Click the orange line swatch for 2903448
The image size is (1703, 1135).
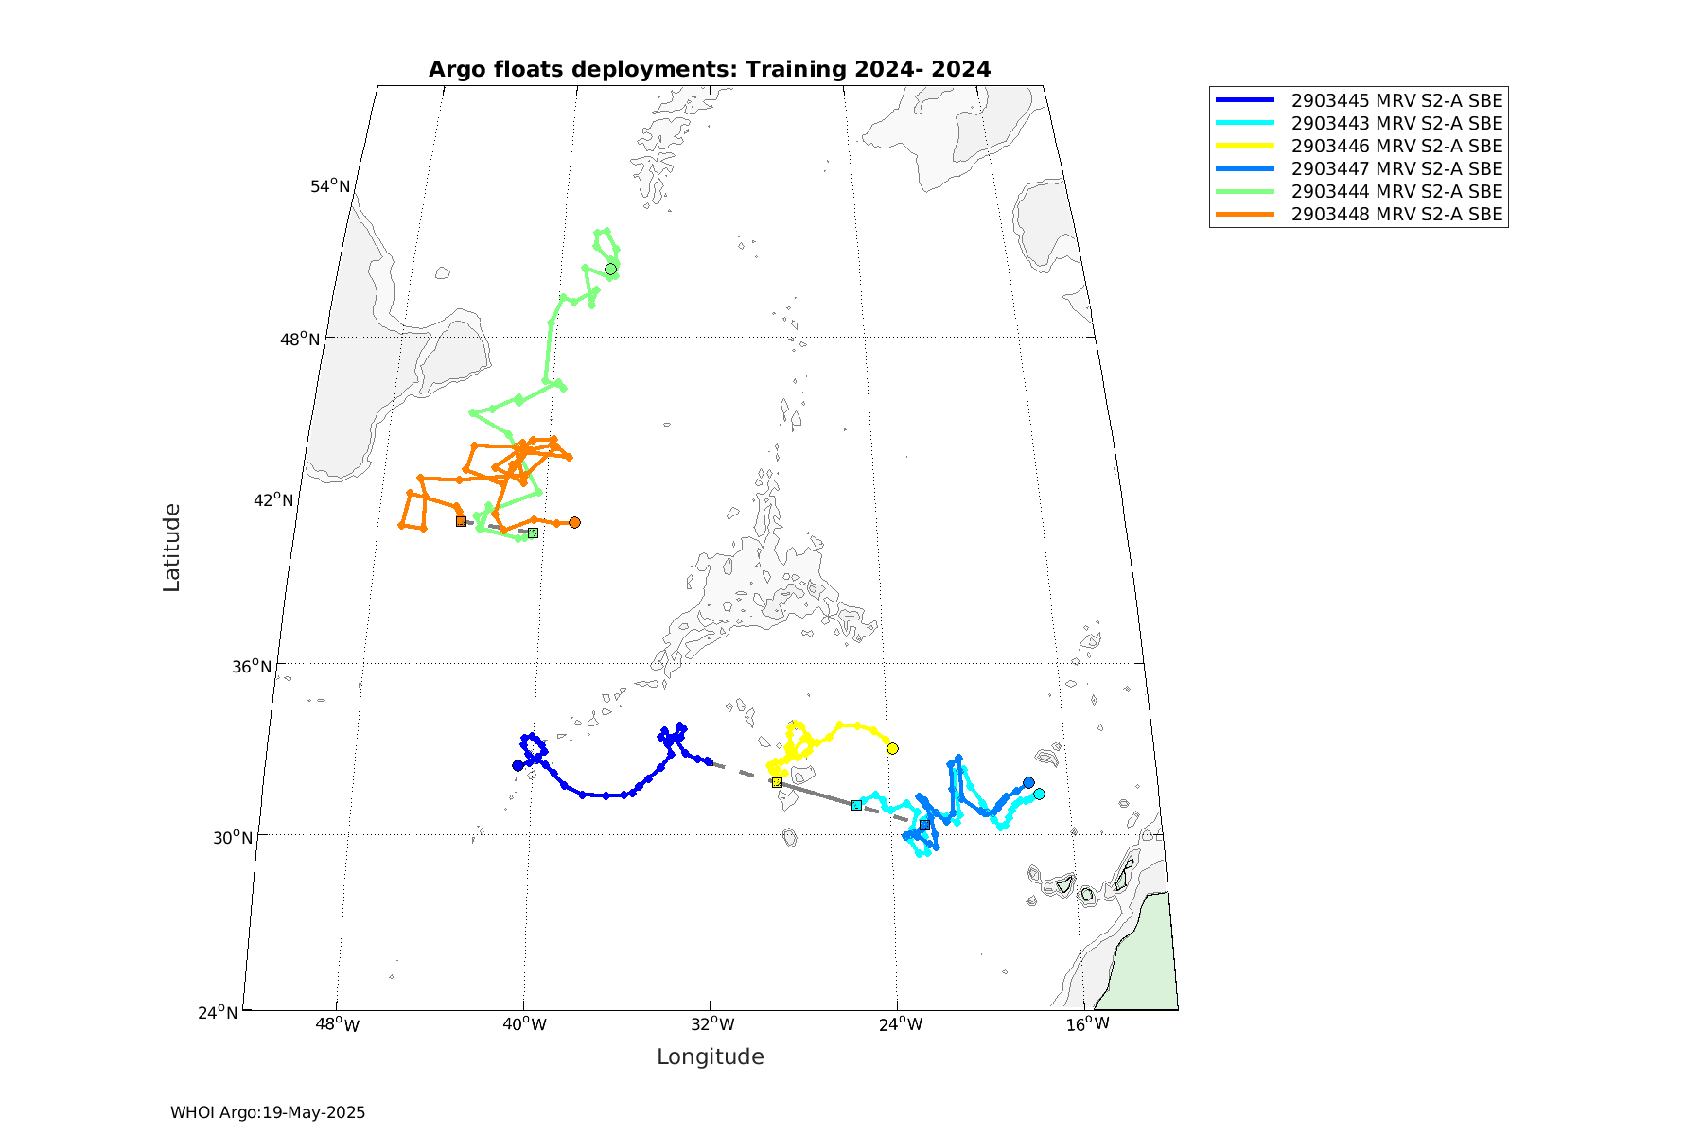pyautogui.click(x=1245, y=215)
